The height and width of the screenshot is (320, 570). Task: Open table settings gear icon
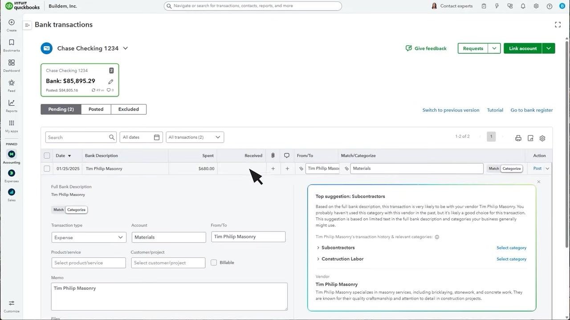click(x=542, y=138)
